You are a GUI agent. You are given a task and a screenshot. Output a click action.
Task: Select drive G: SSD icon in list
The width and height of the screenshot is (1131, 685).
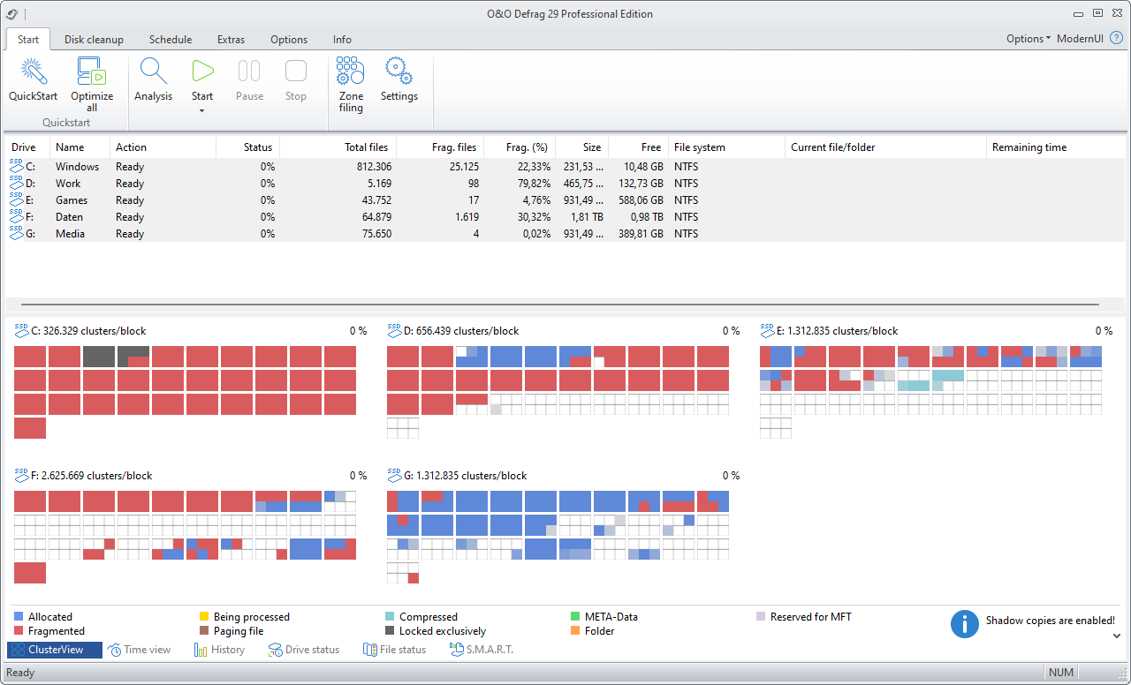tap(17, 233)
